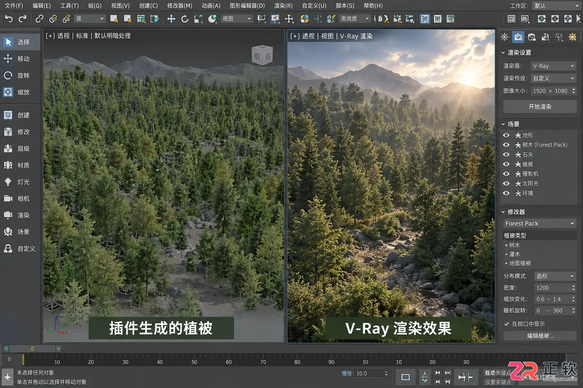This screenshot has height=388, width=583.
Task: Open the 分布模式 面积 dropdown
Action: [x=555, y=276]
